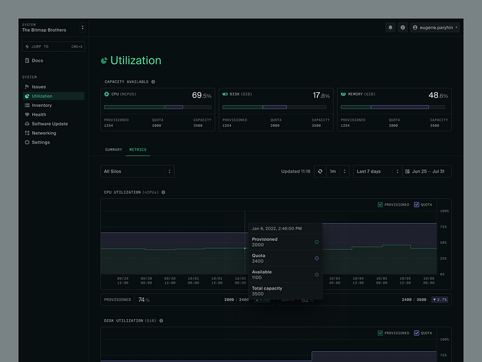The width and height of the screenshot is (482, 362).
Task: Click the refresh icon next to Updated 11:16
Action: [x=320, y=171]
